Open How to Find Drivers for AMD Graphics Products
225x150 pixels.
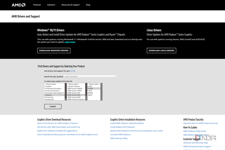57,123
